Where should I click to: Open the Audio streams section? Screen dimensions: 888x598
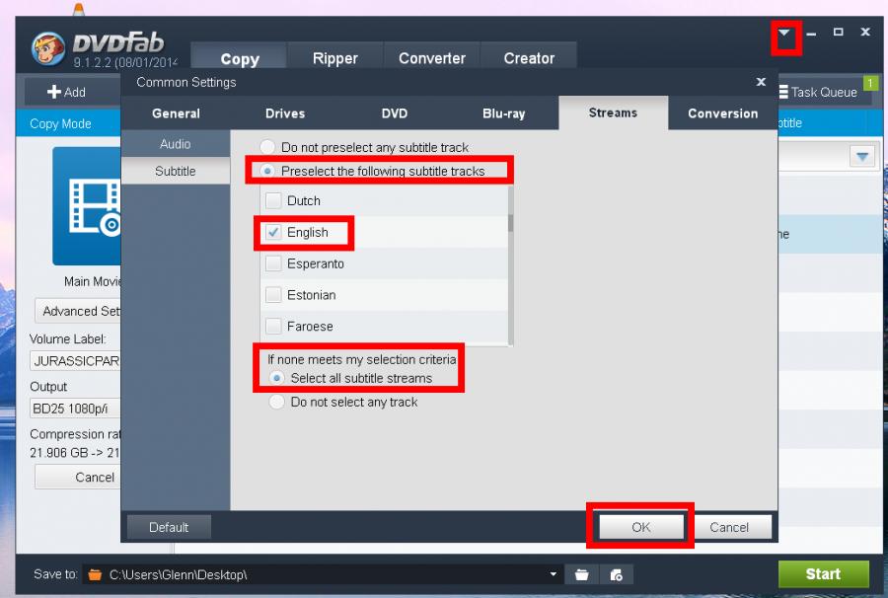(x=176, y=144)
